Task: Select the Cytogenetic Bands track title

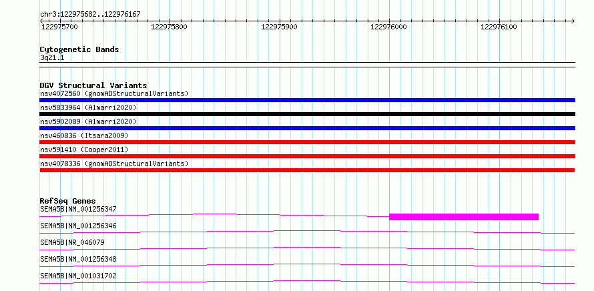Action: pyautogui.click(x=79, y=49)
